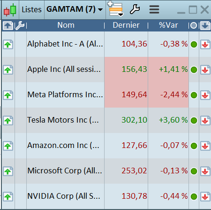The image size is (211, 210).
Task: Click the red down arrow for NVIDIA Corp
Action: click(205, 196)
